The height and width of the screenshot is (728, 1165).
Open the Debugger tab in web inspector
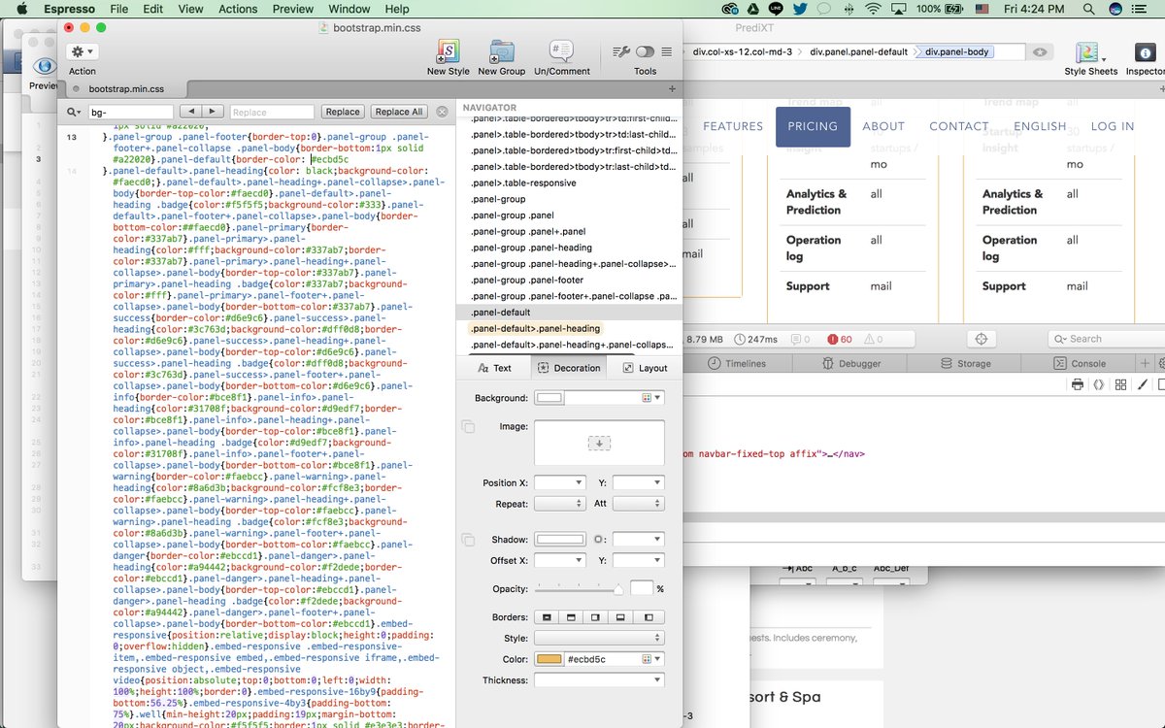(x=851, y=363)
